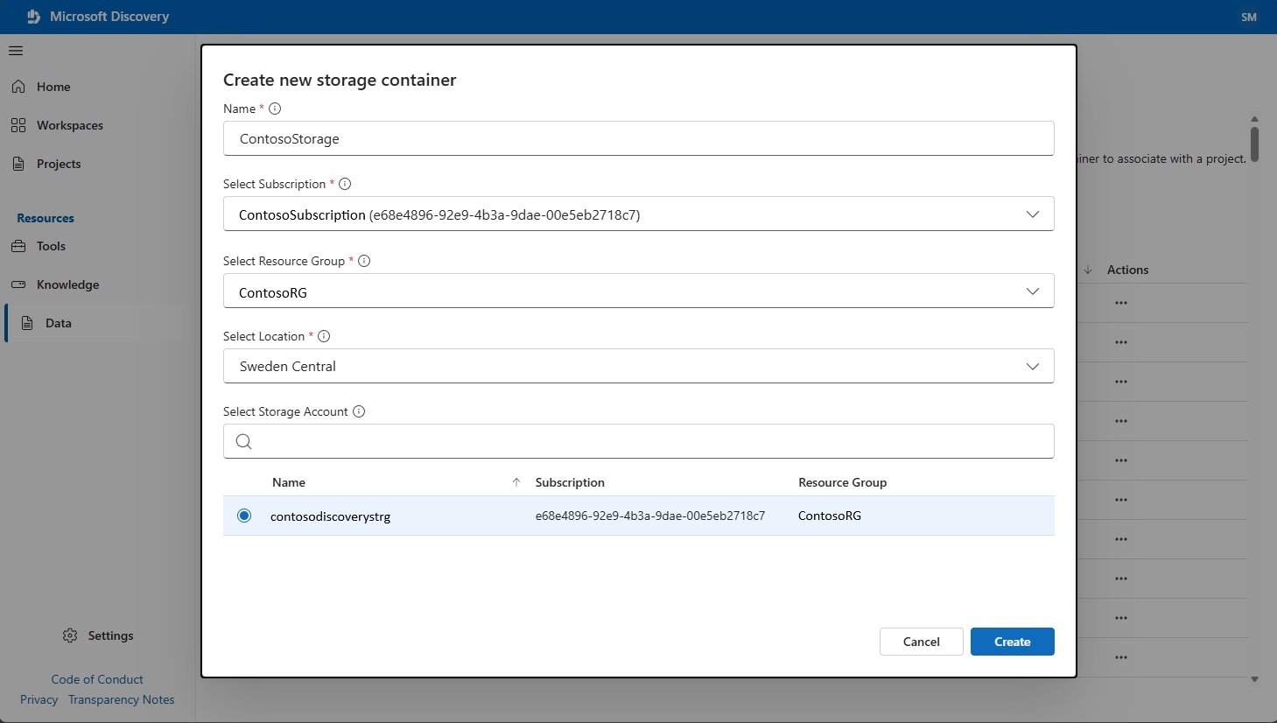
Task: Show info for Select Resource Group
Action: click(364, 261)
